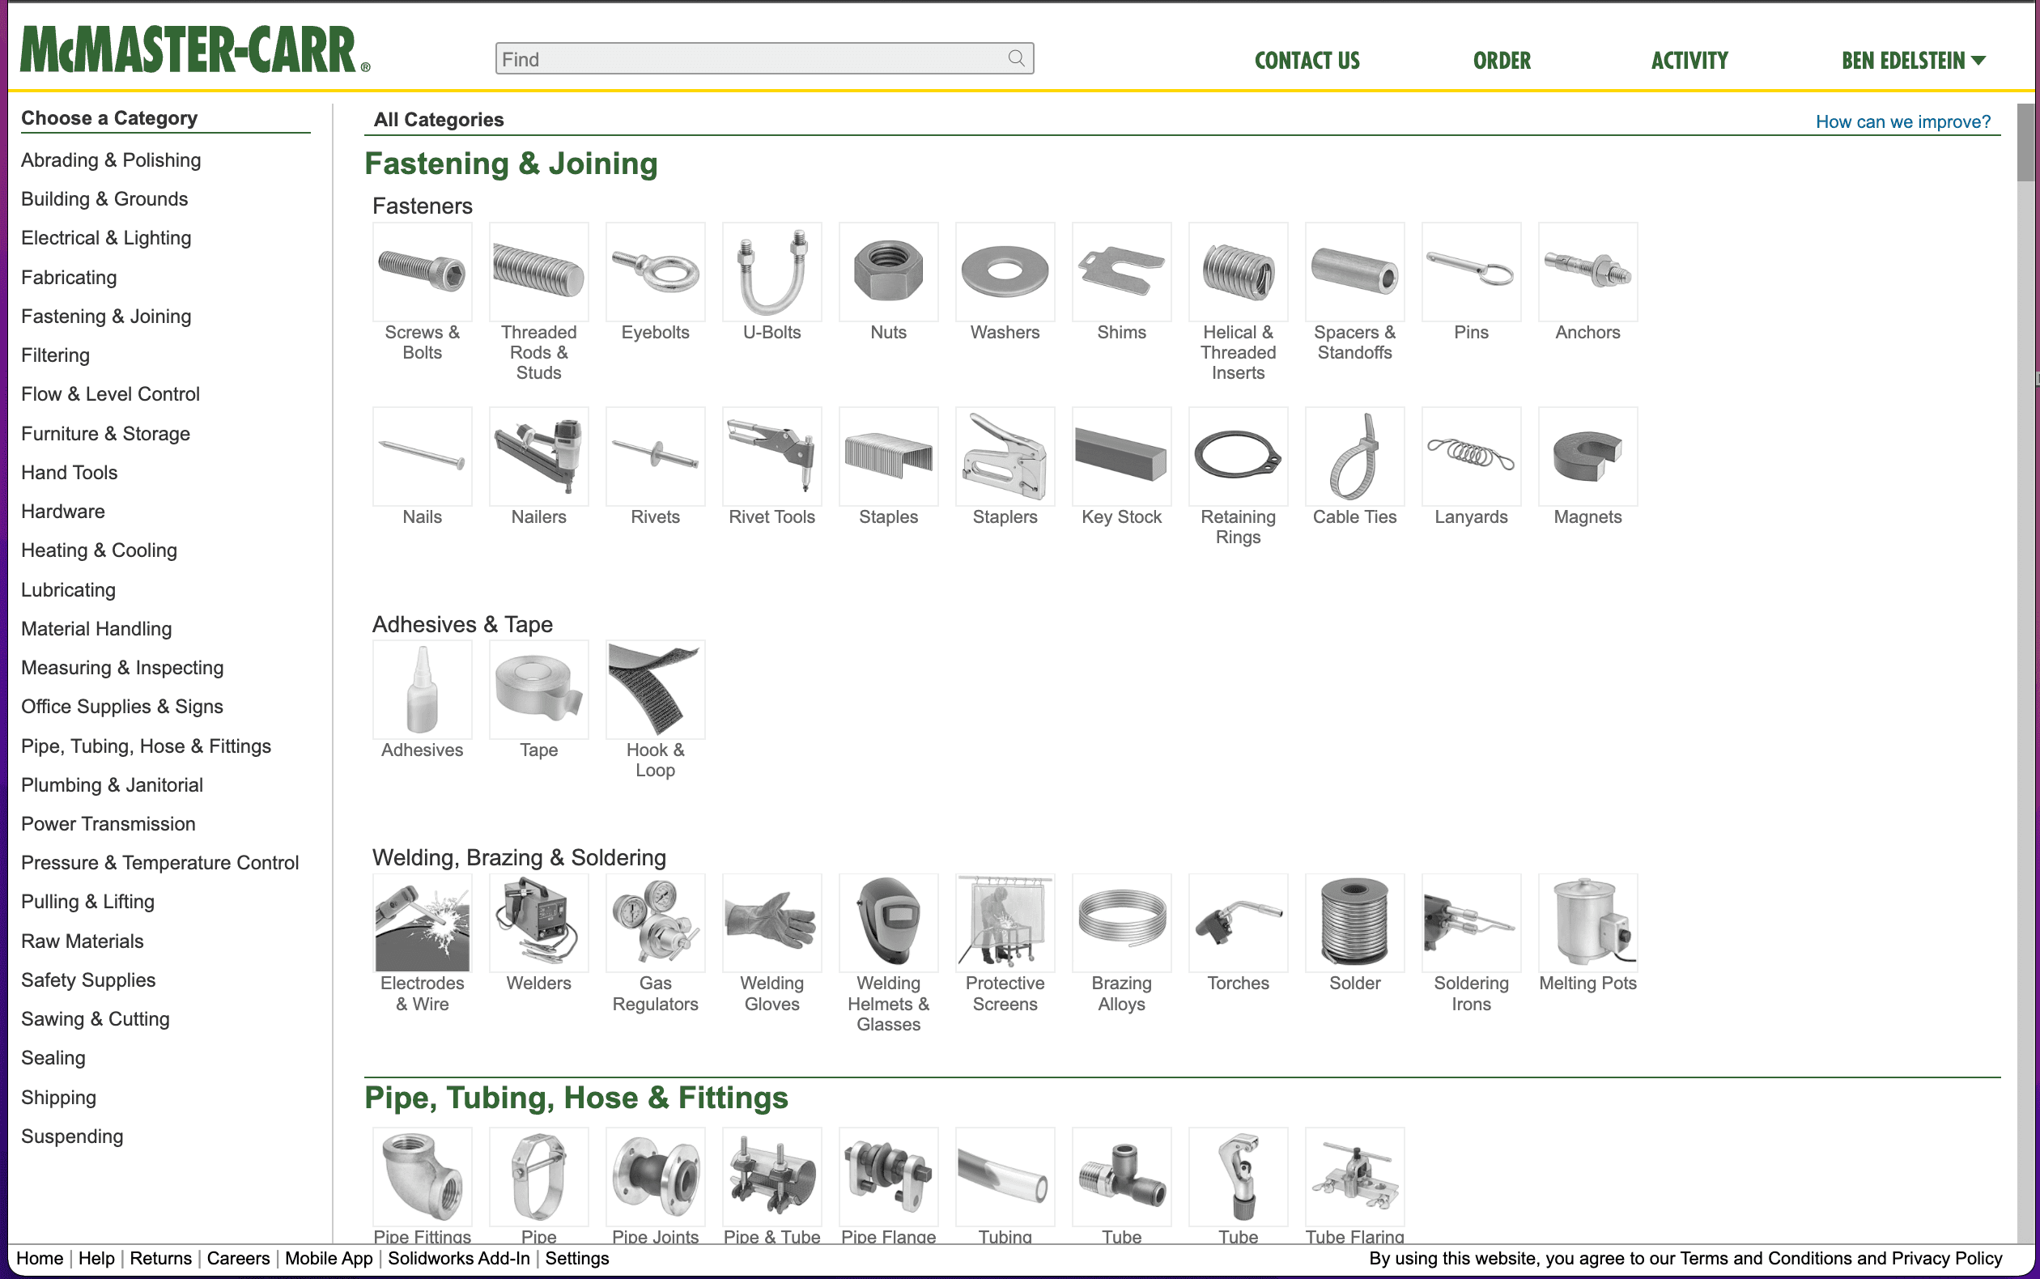The image size is (2040, 1279).
Task: Click the Tube Flaring icon
Action: tap(1354, 1176)
